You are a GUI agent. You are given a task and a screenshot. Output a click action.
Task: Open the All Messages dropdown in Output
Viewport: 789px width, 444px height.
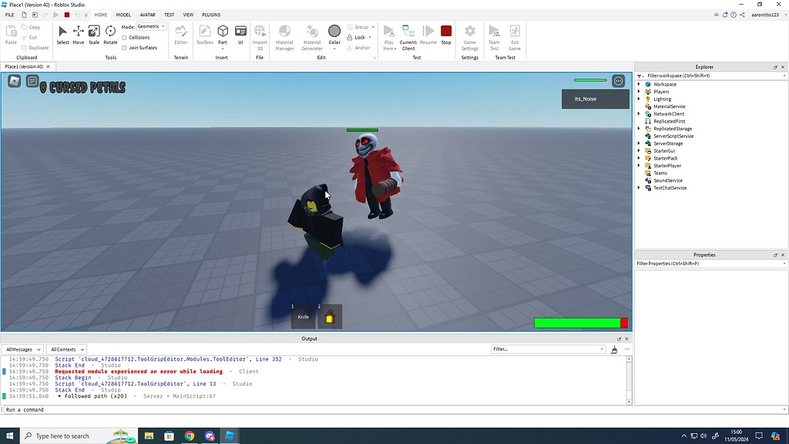pyautogui.click(x=22, y=348)
